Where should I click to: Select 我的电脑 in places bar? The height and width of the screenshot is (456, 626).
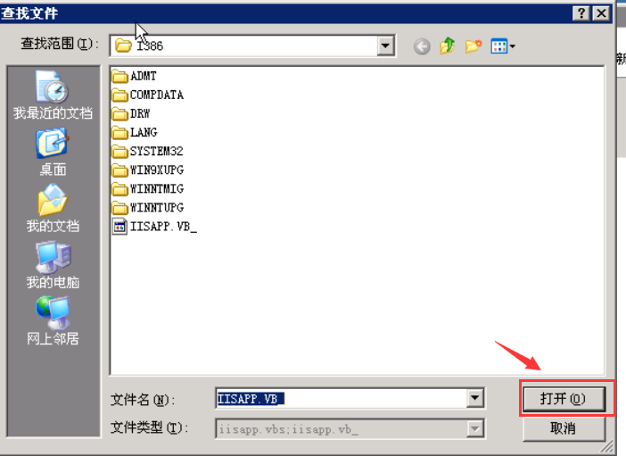click(x=53, y=265)
